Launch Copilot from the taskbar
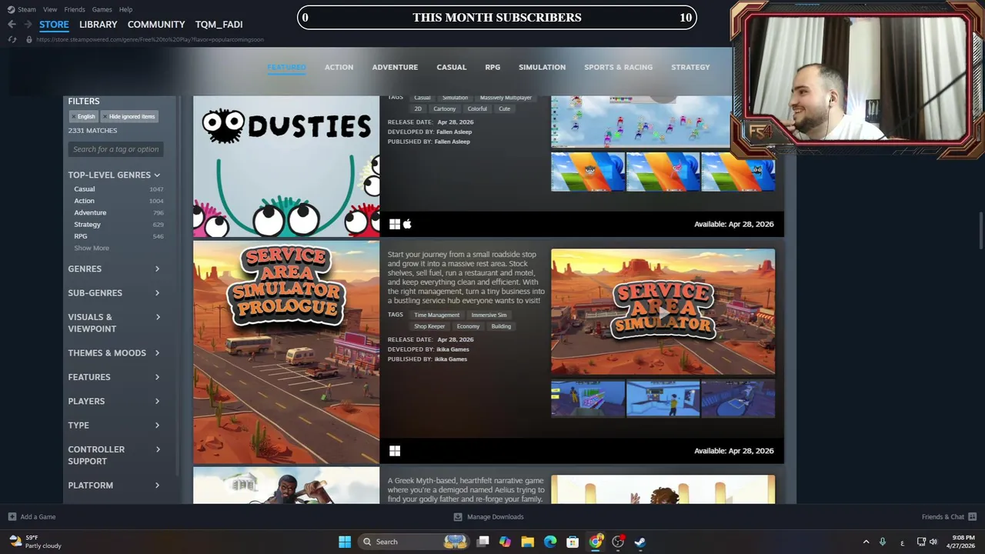This screenshot has height=554, width=985. point(505,542)
